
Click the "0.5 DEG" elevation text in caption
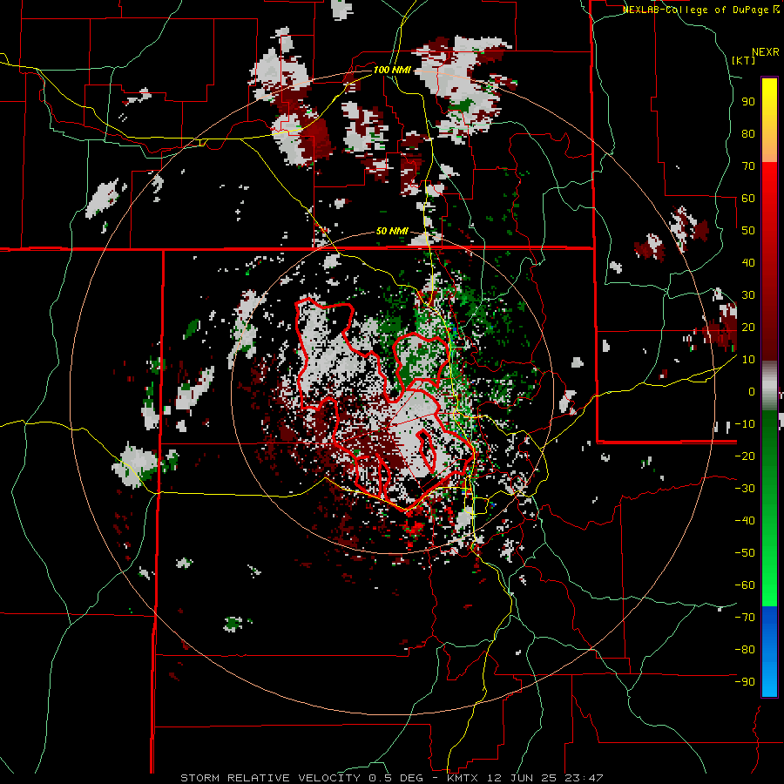[395, 778]
